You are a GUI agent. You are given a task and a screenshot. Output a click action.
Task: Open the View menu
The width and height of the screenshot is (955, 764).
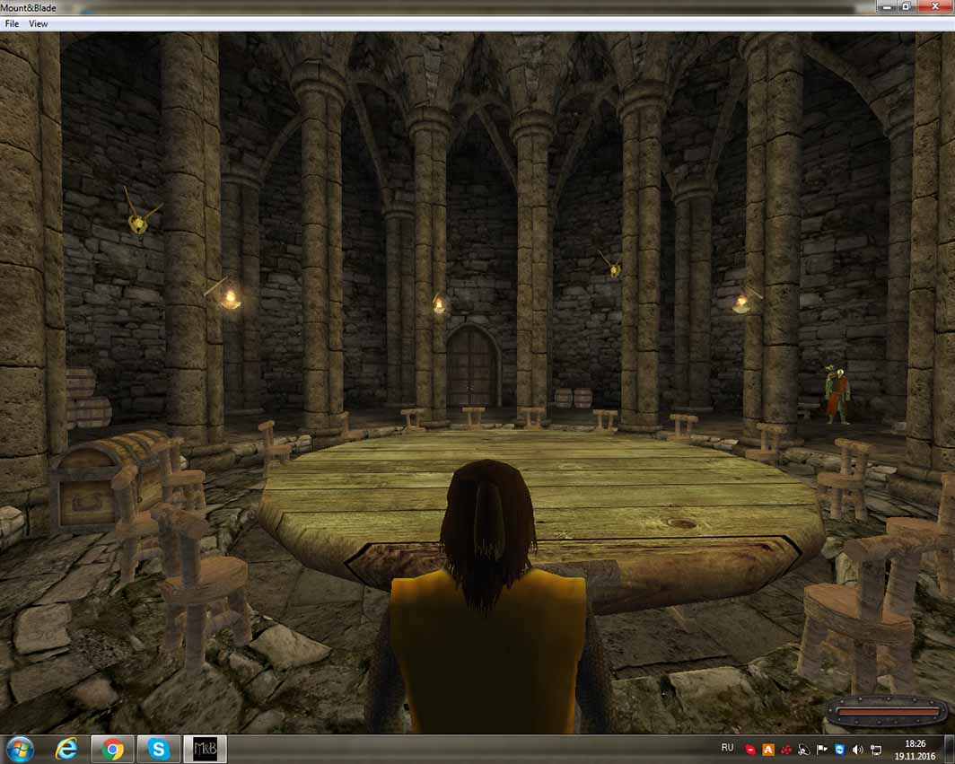(39, 24)
